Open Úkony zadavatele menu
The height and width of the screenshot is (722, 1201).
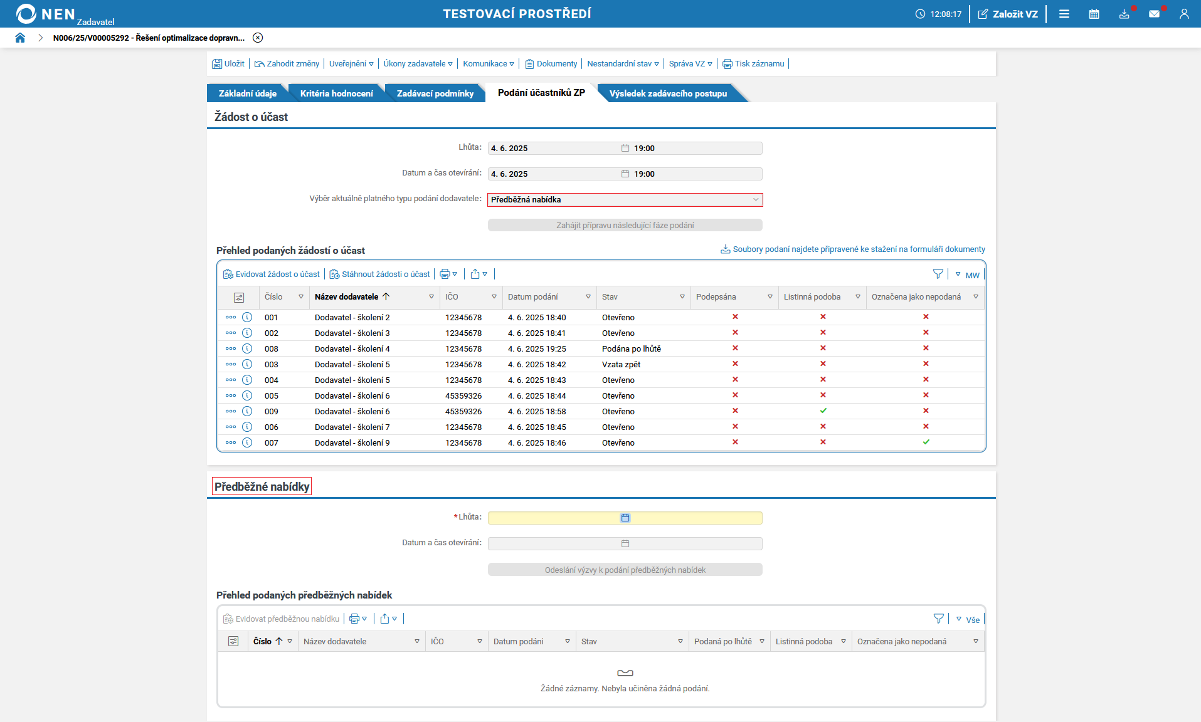[x=418, y=64]
